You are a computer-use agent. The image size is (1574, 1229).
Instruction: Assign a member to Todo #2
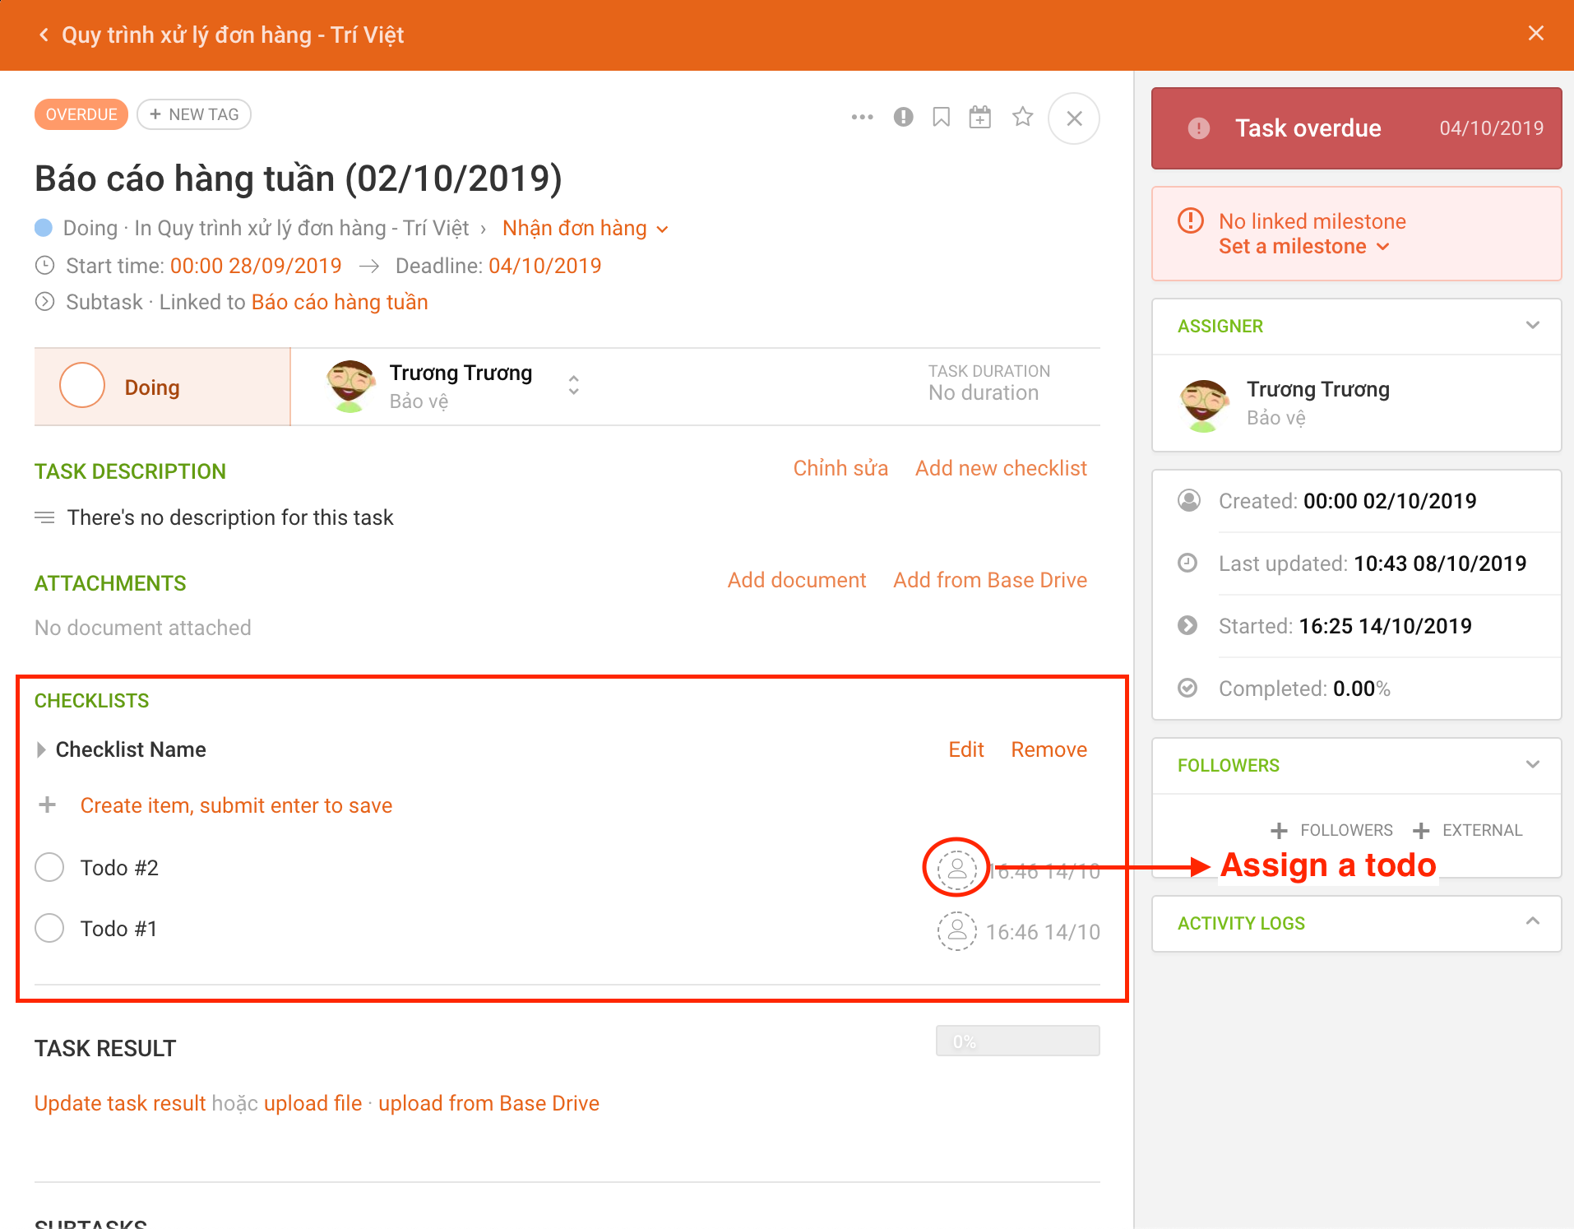point(956,869)
